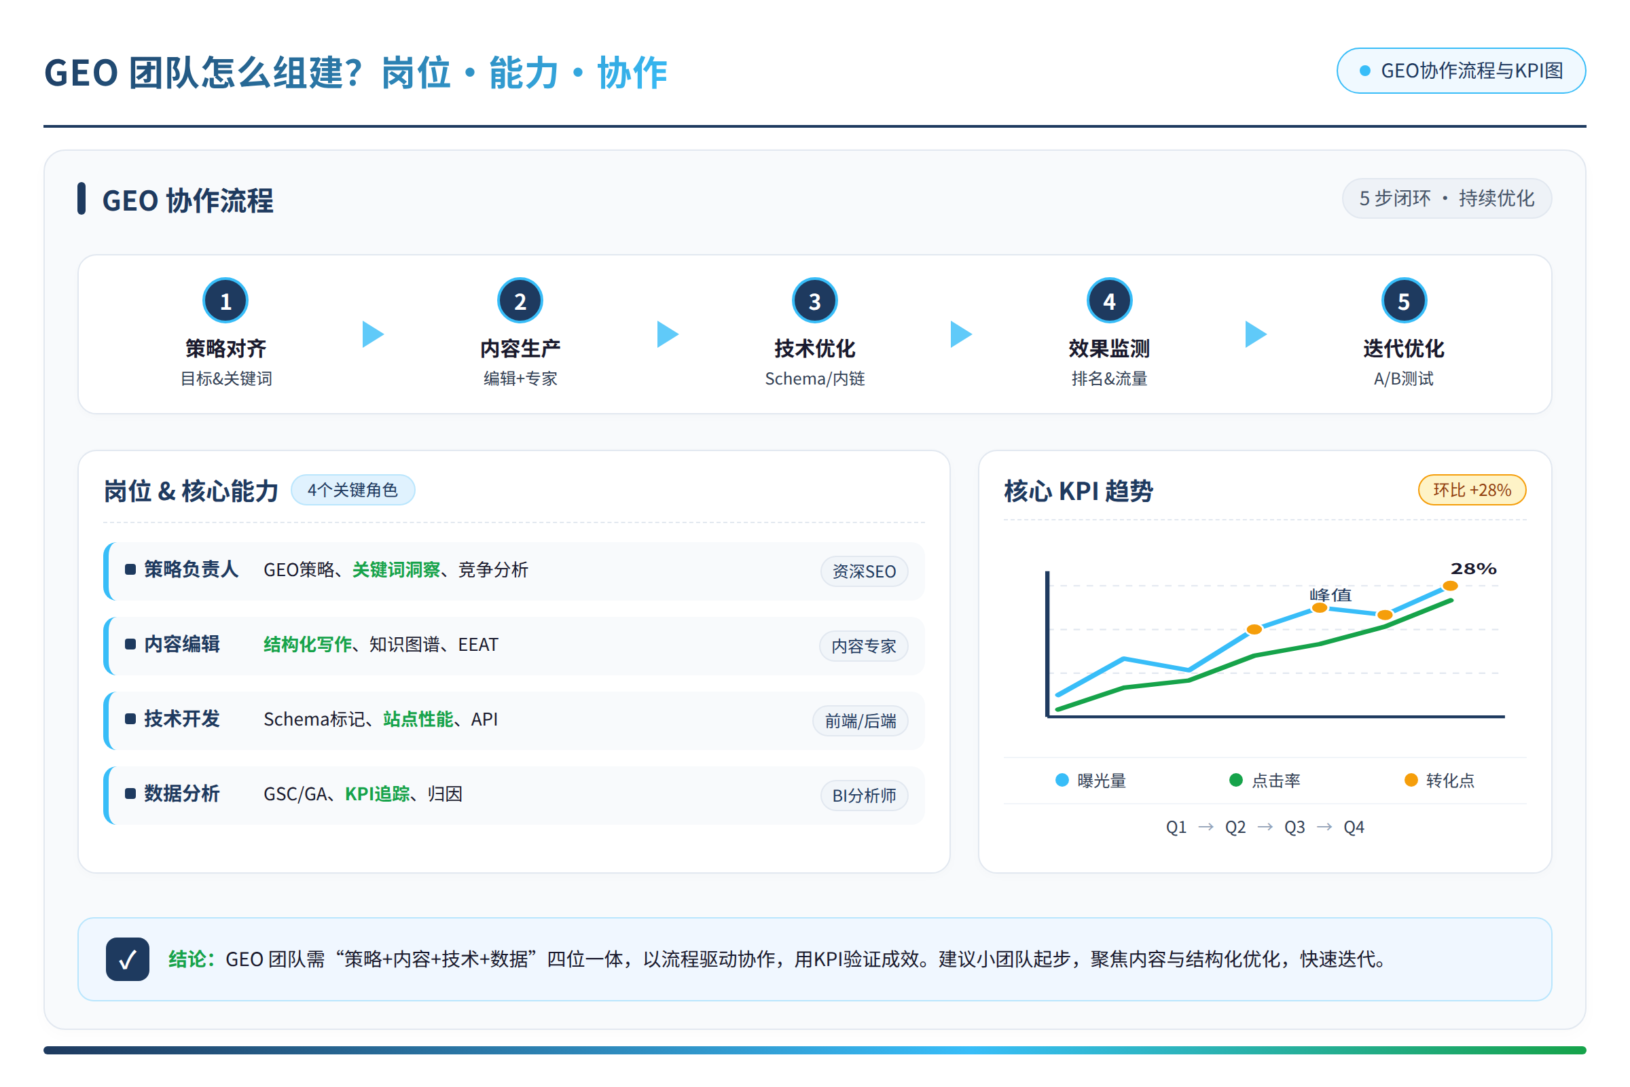The width and height of the screenshot is (1630, 1087).
Task: Click the 曝光量 legend label
Action: click(x=1101, y=781)
